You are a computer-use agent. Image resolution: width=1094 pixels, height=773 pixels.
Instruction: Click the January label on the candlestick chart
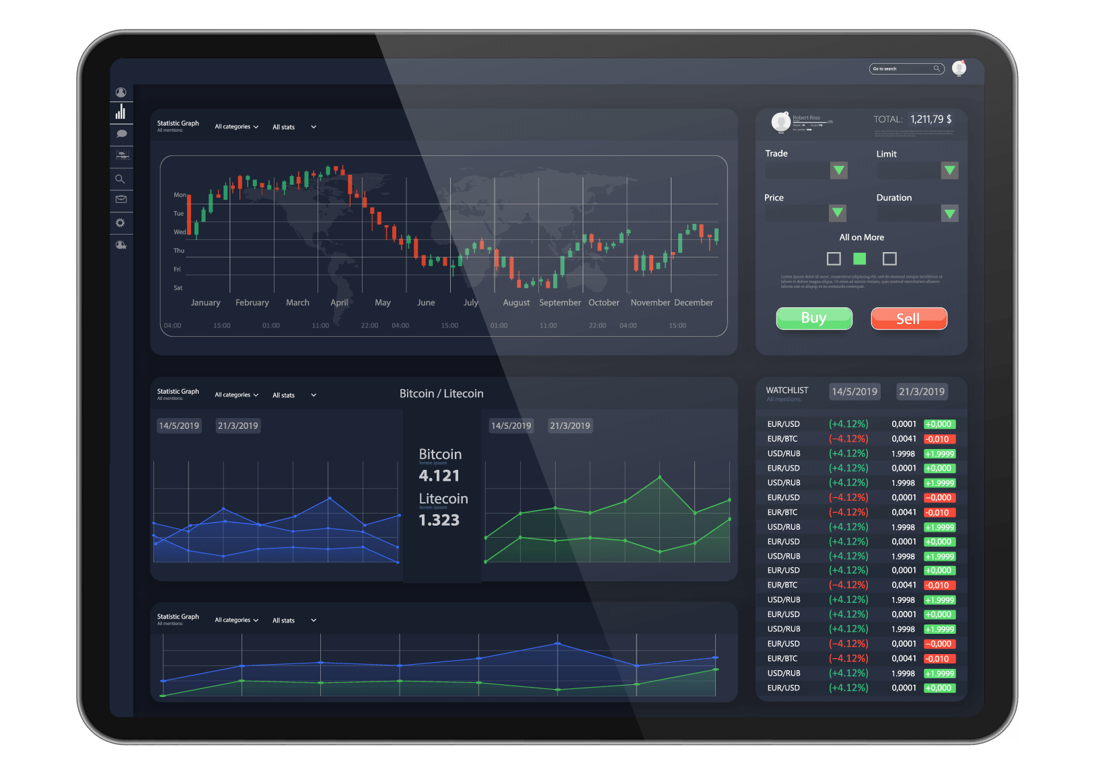point(205,303)
